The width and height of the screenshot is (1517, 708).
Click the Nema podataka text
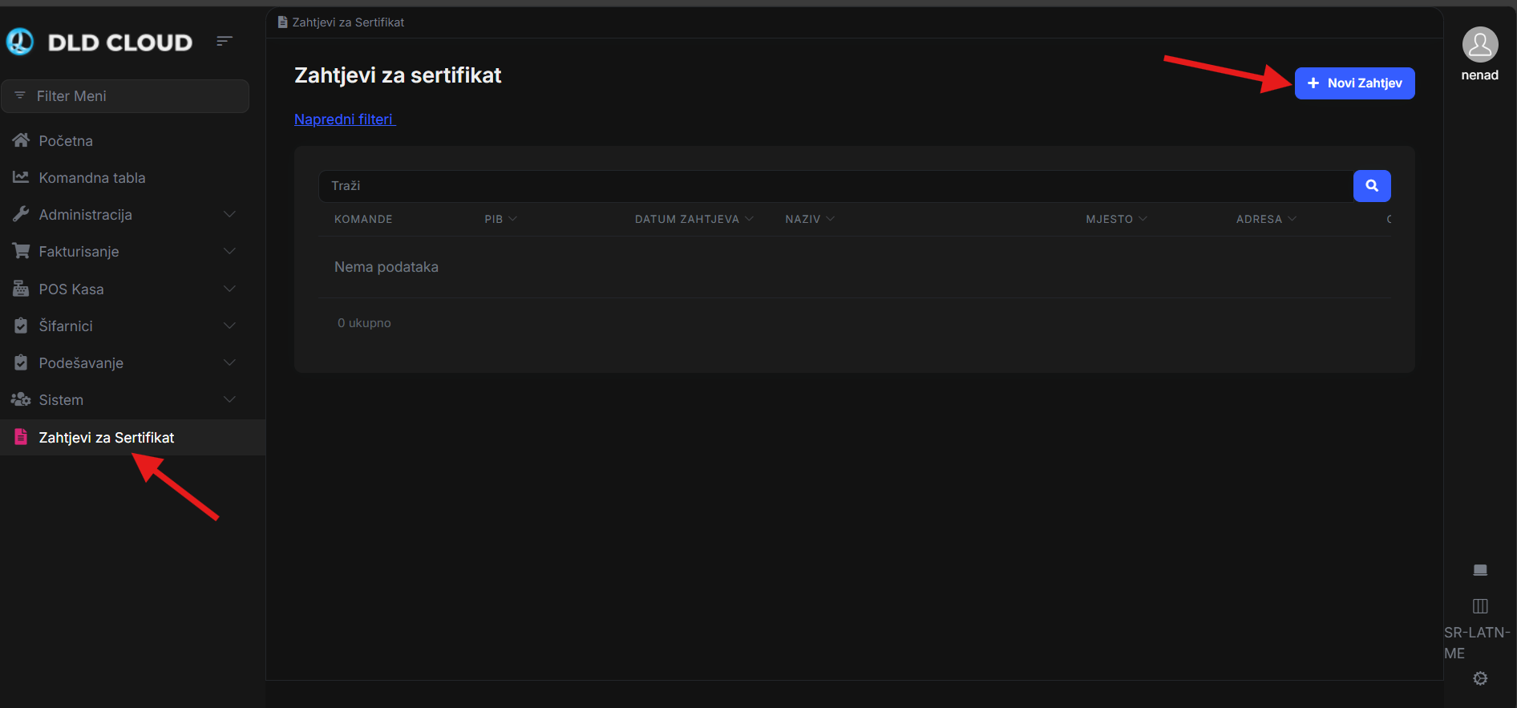click(x=386, y=267)
